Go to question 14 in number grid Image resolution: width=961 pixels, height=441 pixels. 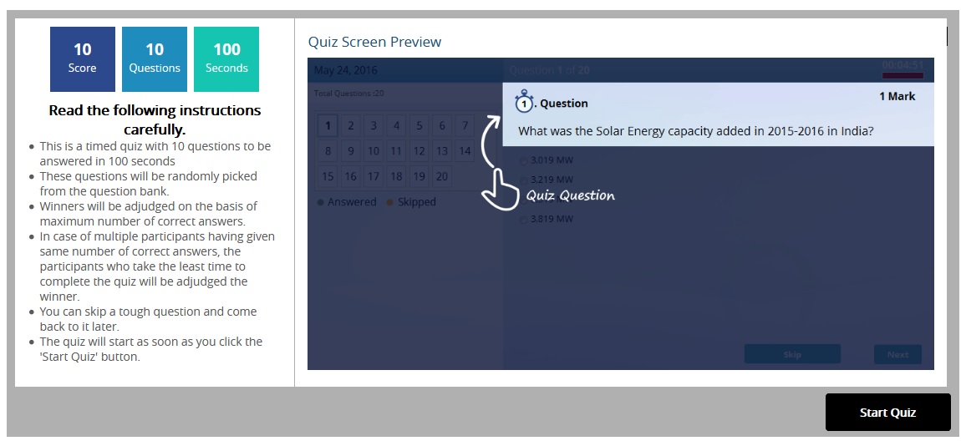pyautogui.click(x=465, y=151)
